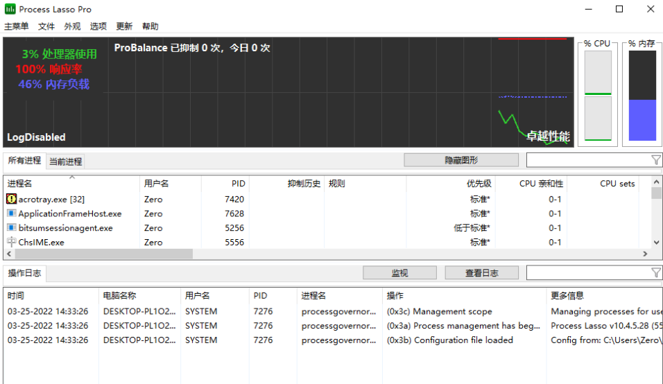The image size is (663, 384).
Task: Click the process list scroll up arrow
Action: point(656,182)
